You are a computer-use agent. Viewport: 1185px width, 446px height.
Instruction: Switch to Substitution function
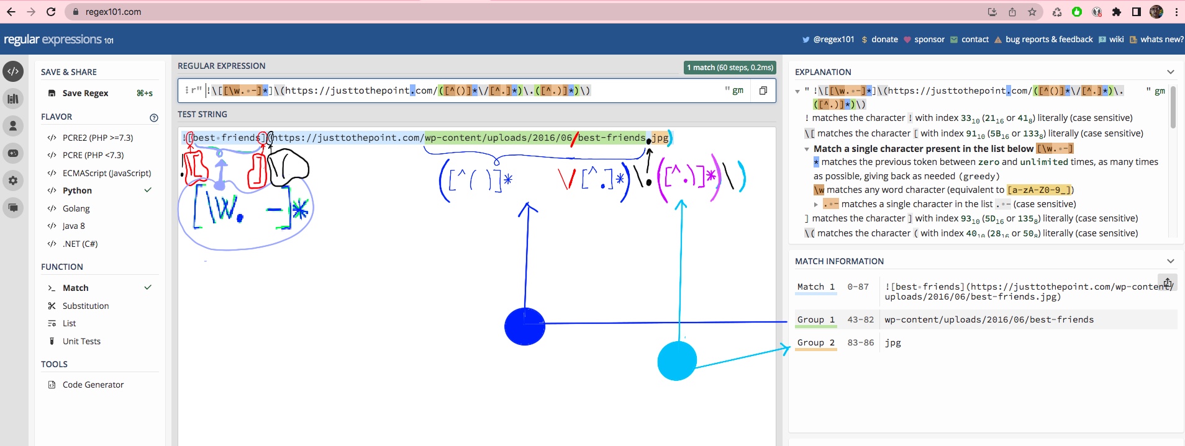(86, 306)
